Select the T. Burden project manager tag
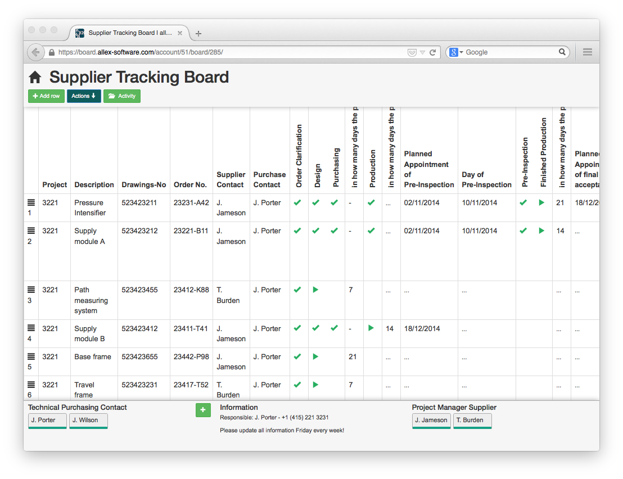This screenshot has width=623, height=479. (472, 421)
